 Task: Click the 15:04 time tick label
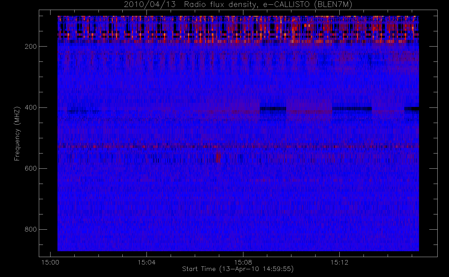coord(147,262)
